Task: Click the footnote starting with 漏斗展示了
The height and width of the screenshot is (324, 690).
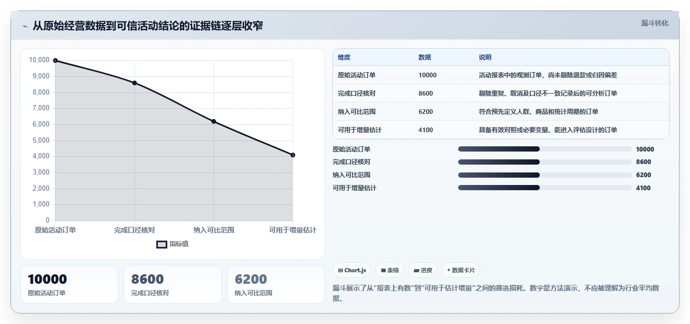Action: 496,293
